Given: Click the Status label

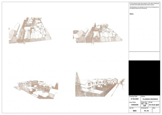Looking at the screenshot, I should pyautogui.click(x=143, y=96).
